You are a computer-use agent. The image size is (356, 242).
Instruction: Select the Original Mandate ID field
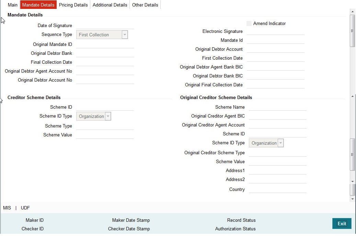(105, 44)
